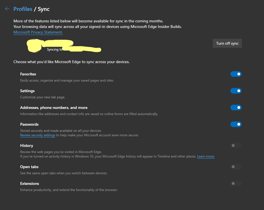Navigate back using the back arrow
Viewport: 264px width, 210px height.
(x=7, y=9)
